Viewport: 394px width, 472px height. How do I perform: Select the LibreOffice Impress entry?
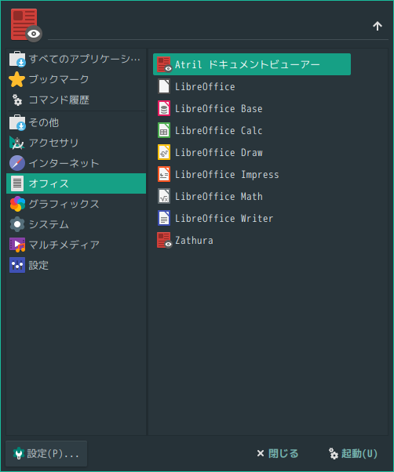point(252,174)
